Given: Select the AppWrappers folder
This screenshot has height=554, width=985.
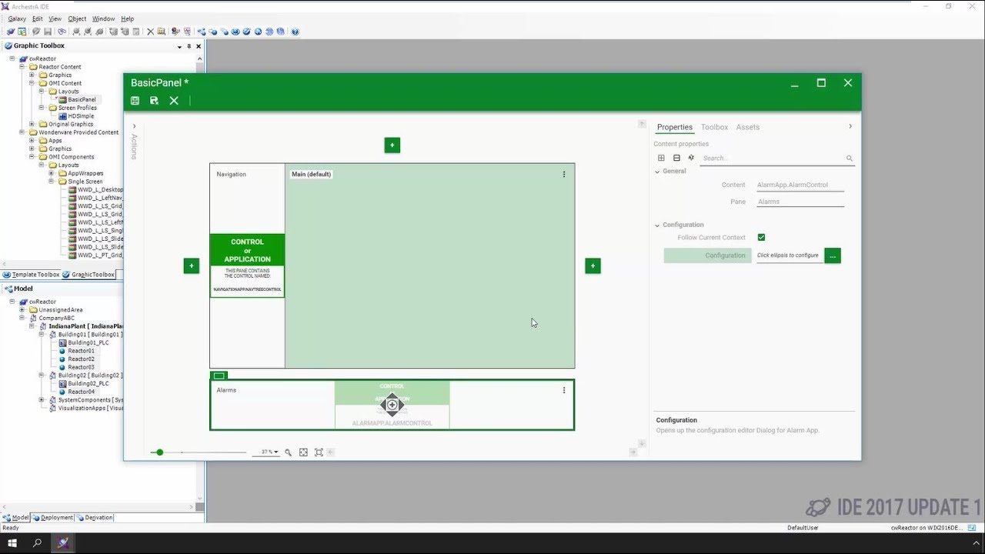Looking at the screenshot, I should pos(80,174).
